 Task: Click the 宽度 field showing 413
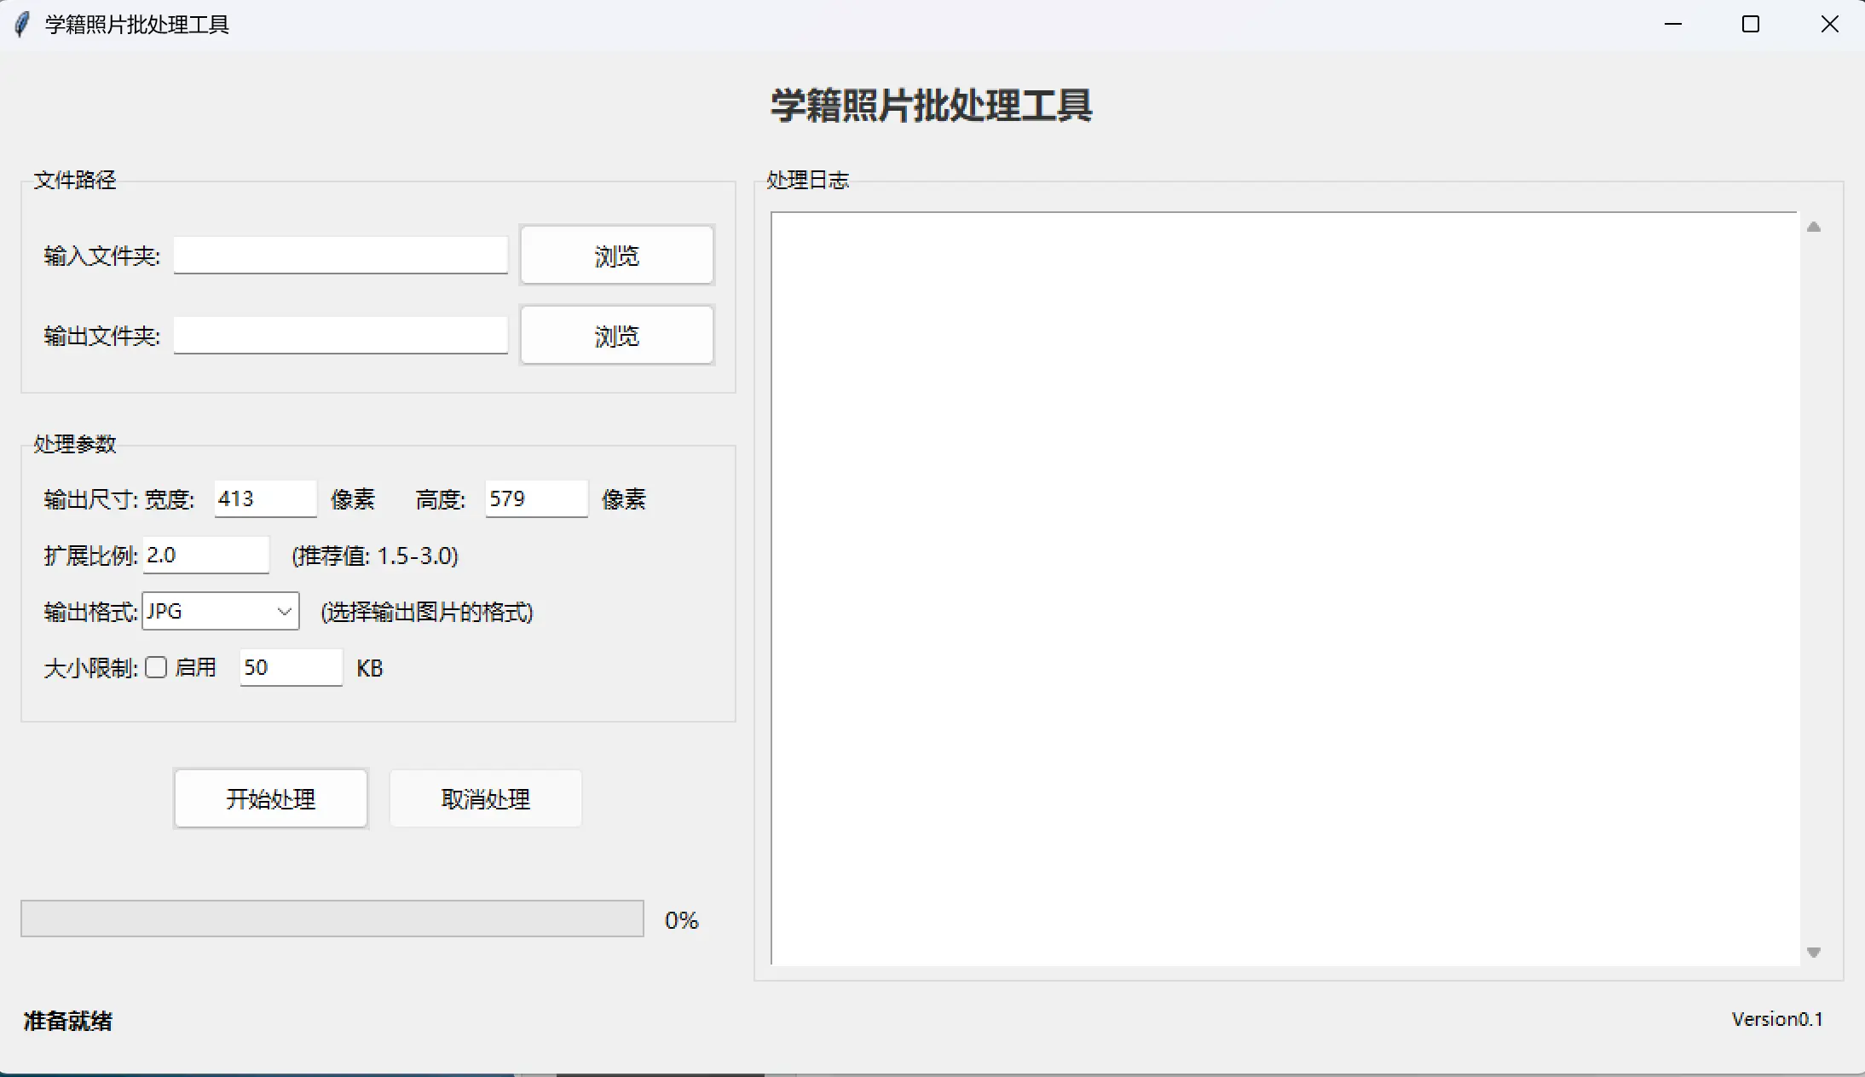(265, 498)
